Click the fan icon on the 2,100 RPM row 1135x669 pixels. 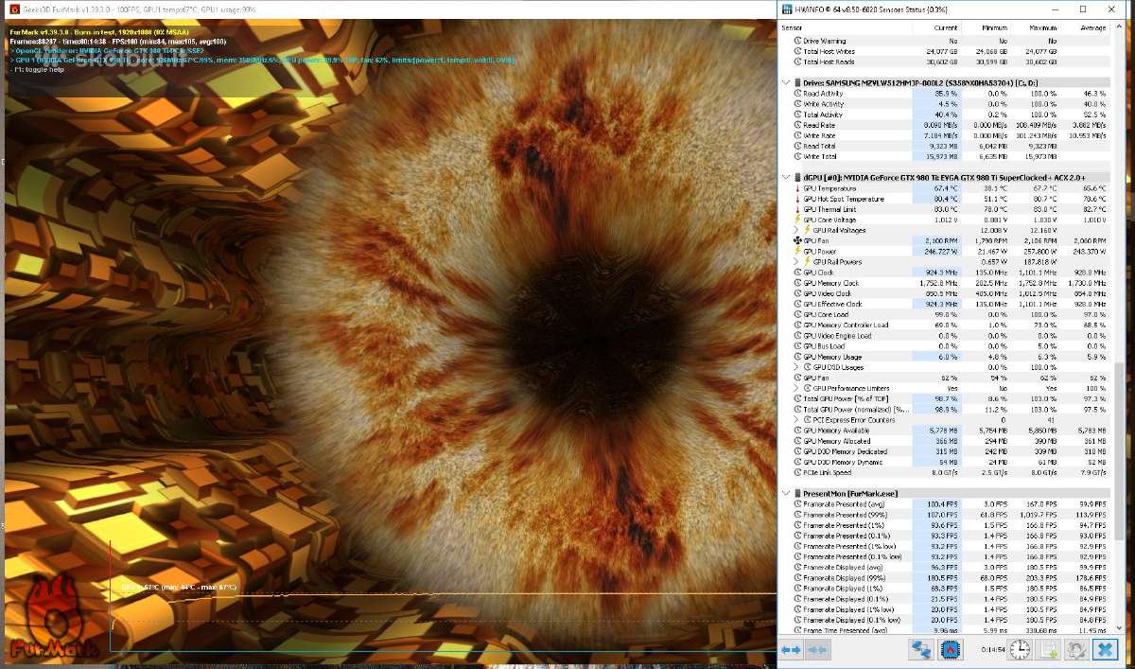(x=797, y=241)
